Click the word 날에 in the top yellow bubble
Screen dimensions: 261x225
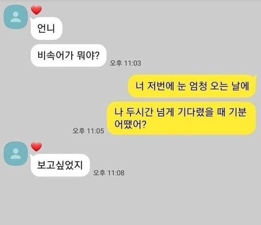point(240,86)
